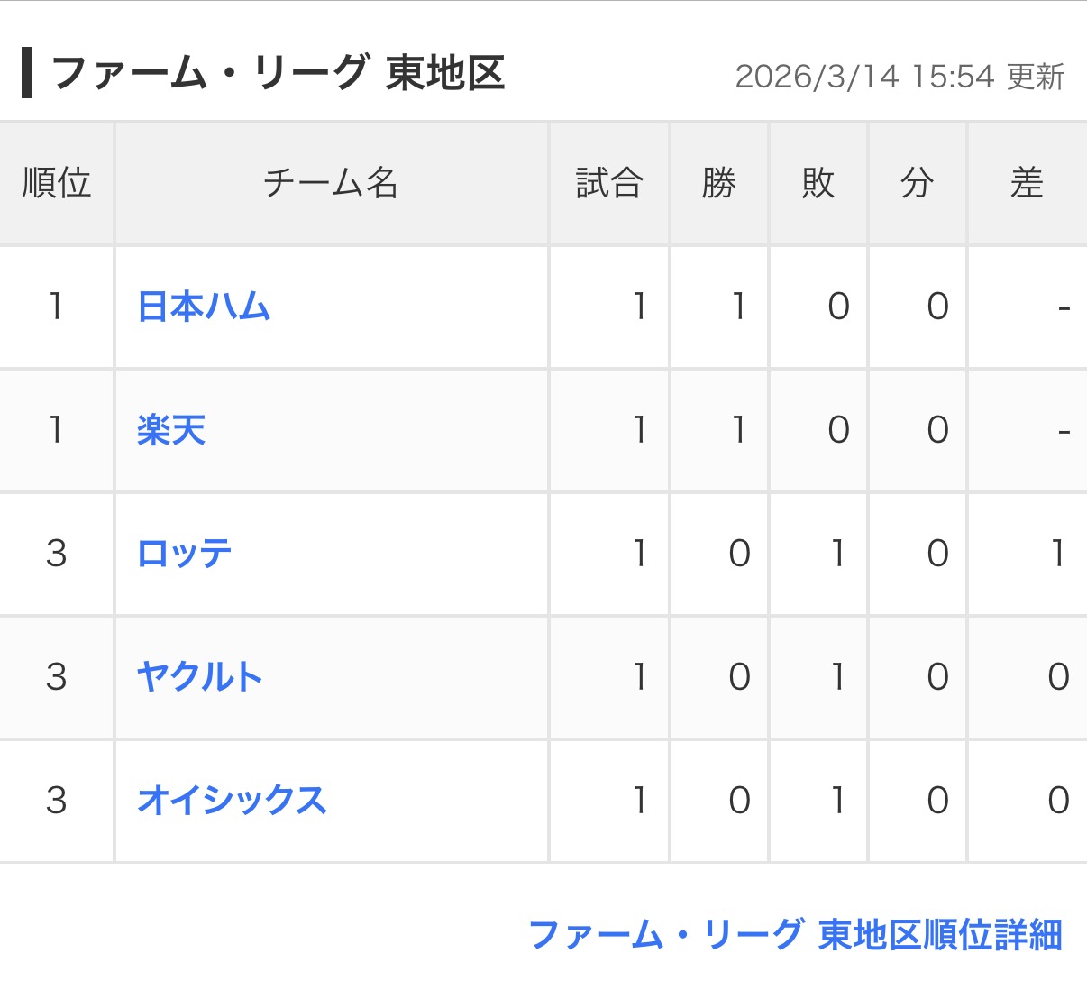
Task: Click 日本ハム's rank number cell
Action: [57, 307]
